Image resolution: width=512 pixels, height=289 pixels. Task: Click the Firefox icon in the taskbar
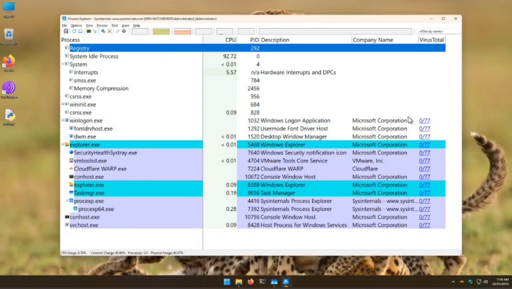point(251,282)
